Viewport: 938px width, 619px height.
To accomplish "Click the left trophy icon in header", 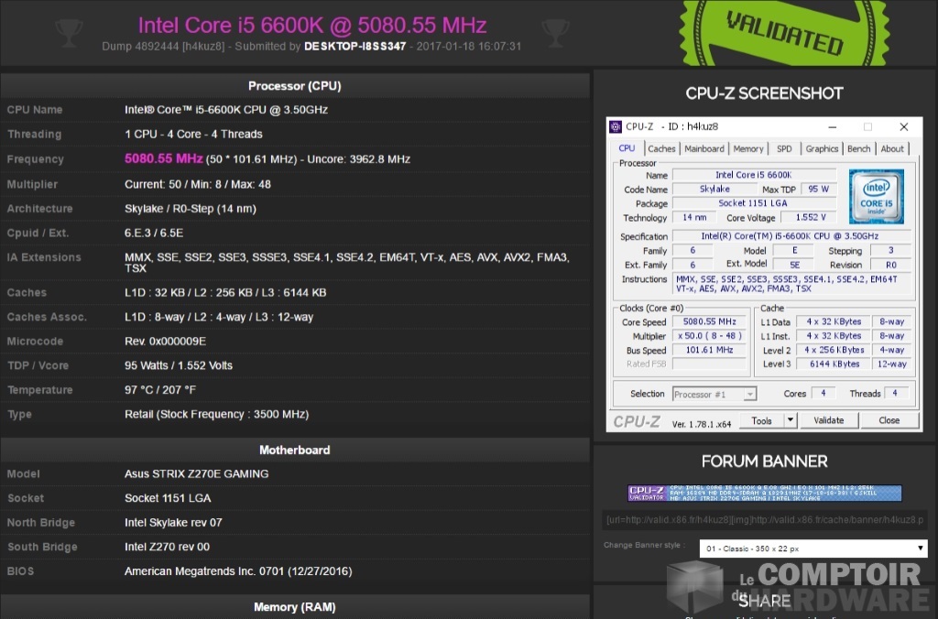I will 69,32.
